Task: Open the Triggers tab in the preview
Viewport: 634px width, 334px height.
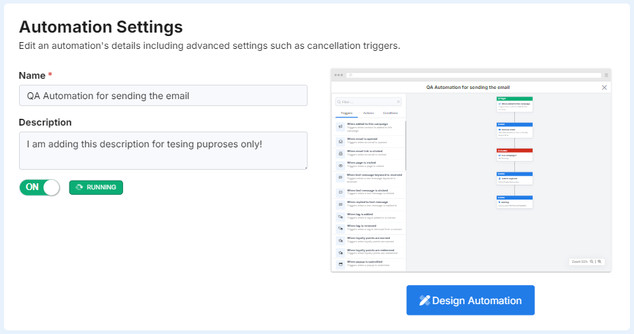Action: [347, 113]
